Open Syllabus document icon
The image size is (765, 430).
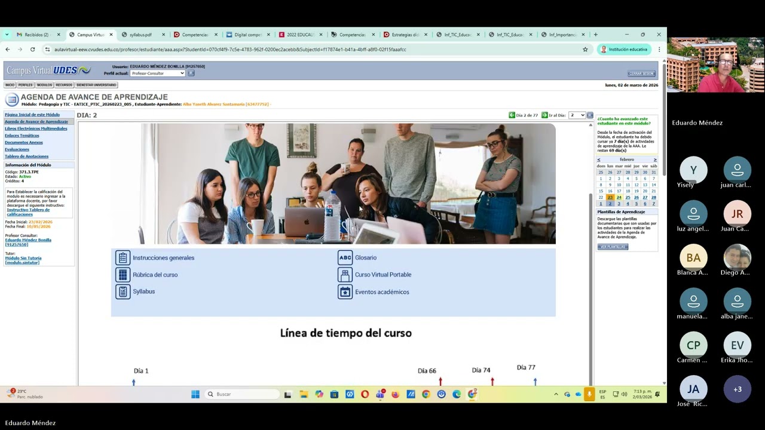click(123, 291)
